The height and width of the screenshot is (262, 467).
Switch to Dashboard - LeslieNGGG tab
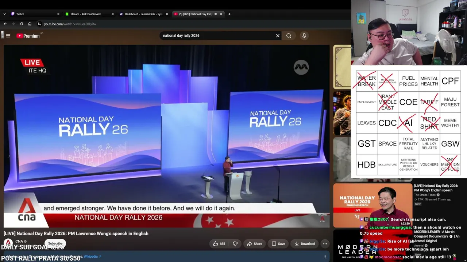143,14
